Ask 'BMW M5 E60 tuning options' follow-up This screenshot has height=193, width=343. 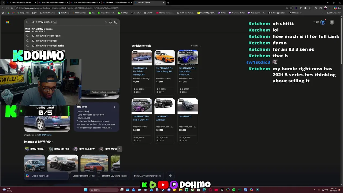(x=115, y=176)
